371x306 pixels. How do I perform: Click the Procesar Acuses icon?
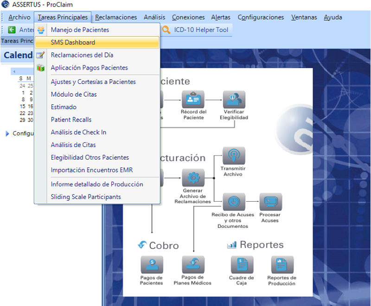(270, 202)
